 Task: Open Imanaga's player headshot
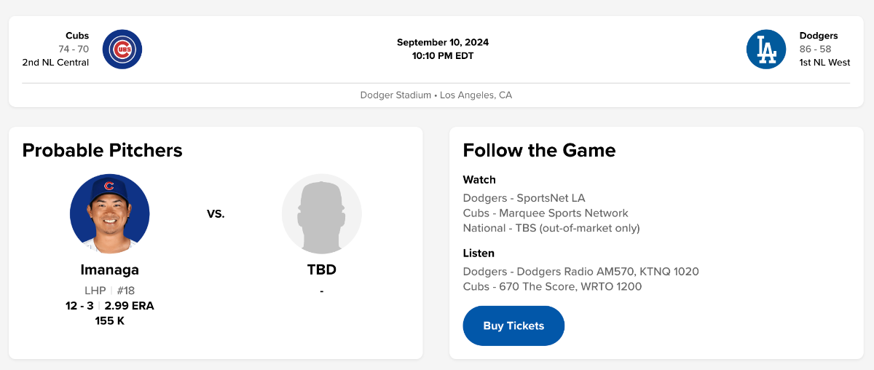pyautogui.click(x=110, y=213)
